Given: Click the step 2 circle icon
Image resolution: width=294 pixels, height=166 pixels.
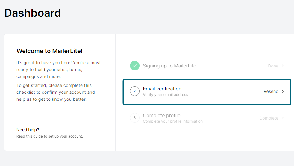Looking at the screenshot, I should coord(135,91).
